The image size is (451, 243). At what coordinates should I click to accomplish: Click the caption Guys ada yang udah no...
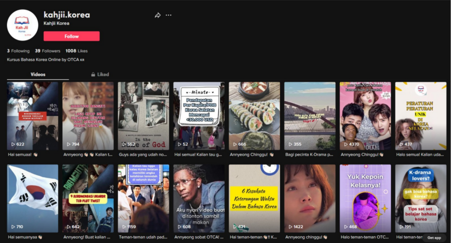coord(143,155)
